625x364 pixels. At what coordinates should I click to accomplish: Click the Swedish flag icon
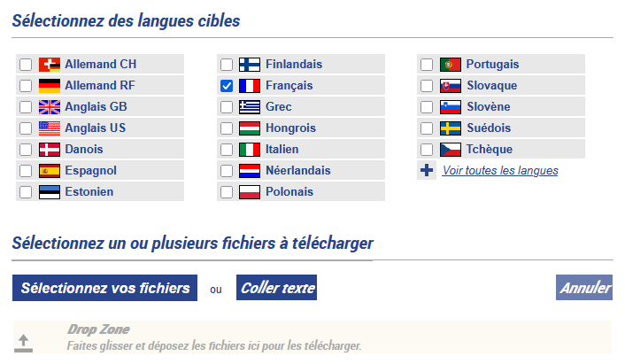coord(451,128)
